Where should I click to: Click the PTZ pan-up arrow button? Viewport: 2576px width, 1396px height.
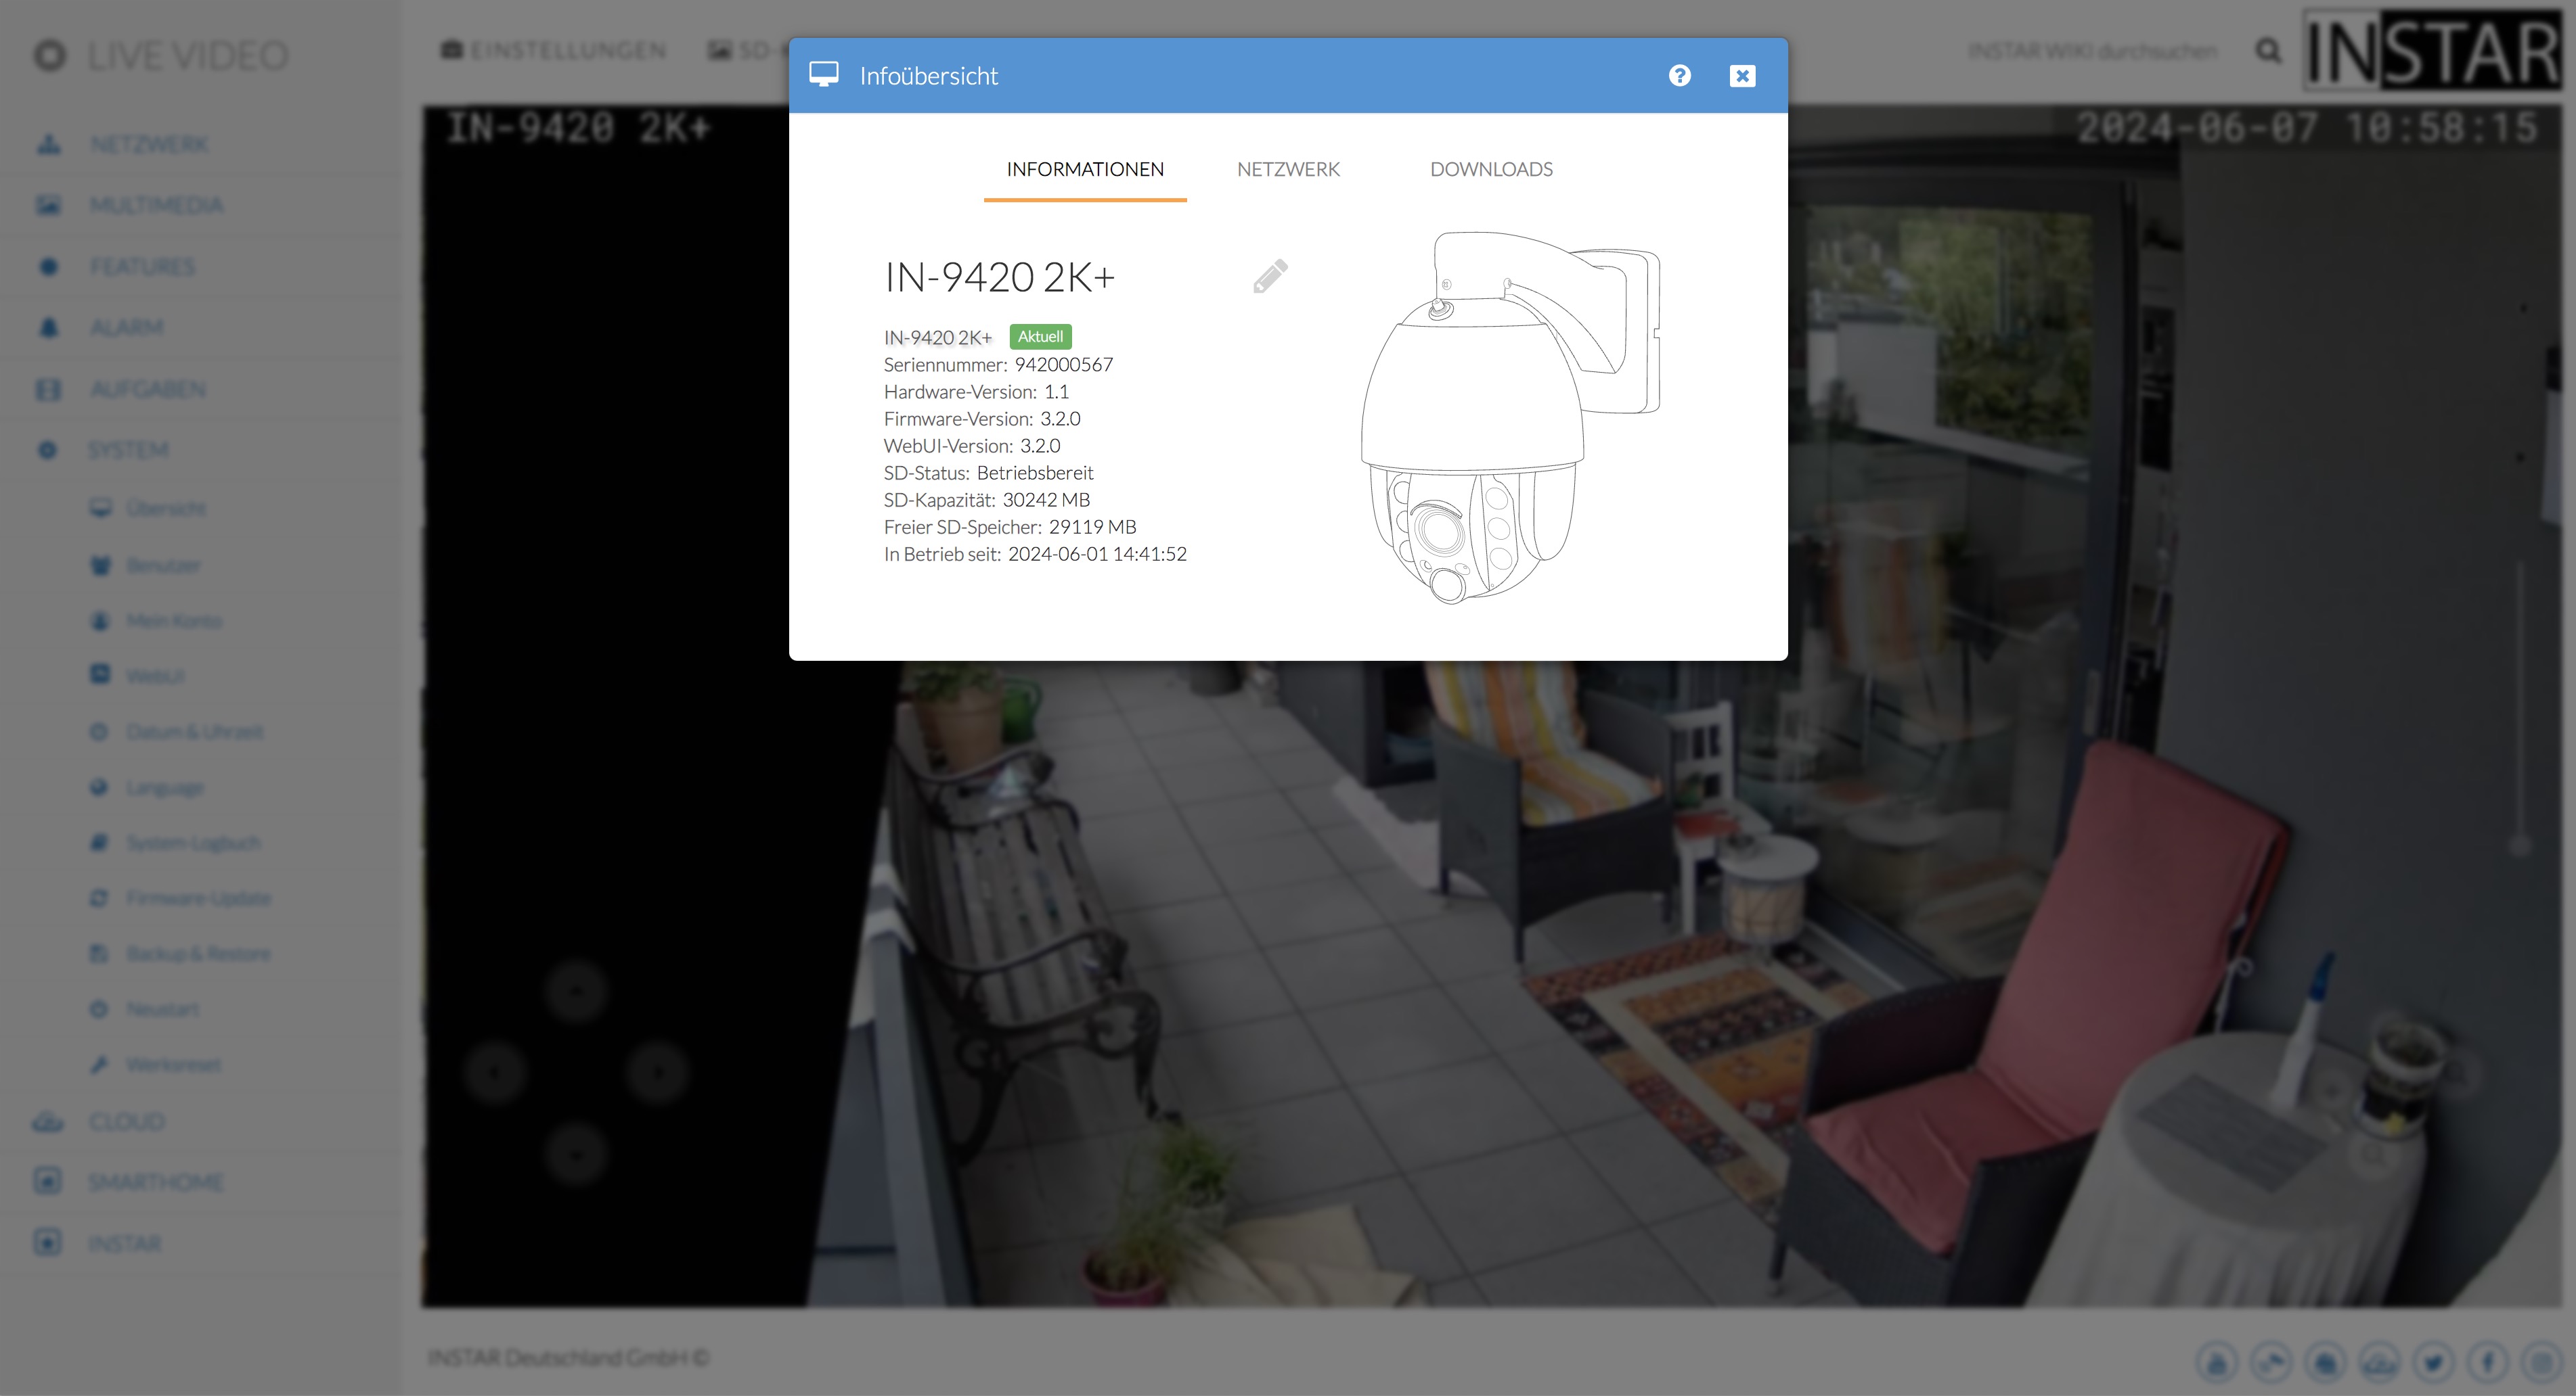point(576,992)
